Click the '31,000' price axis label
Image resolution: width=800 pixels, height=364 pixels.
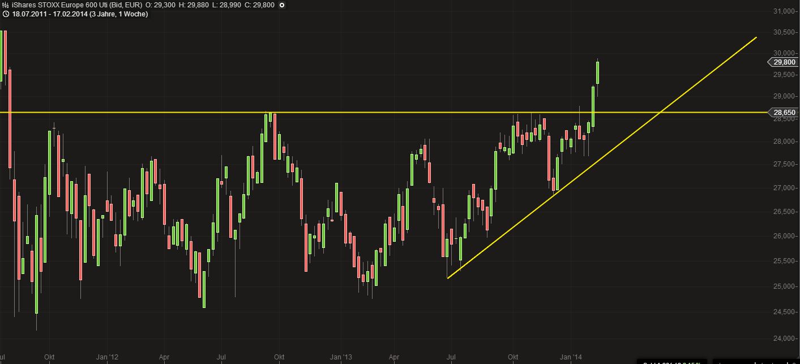[x=784, y=11]
